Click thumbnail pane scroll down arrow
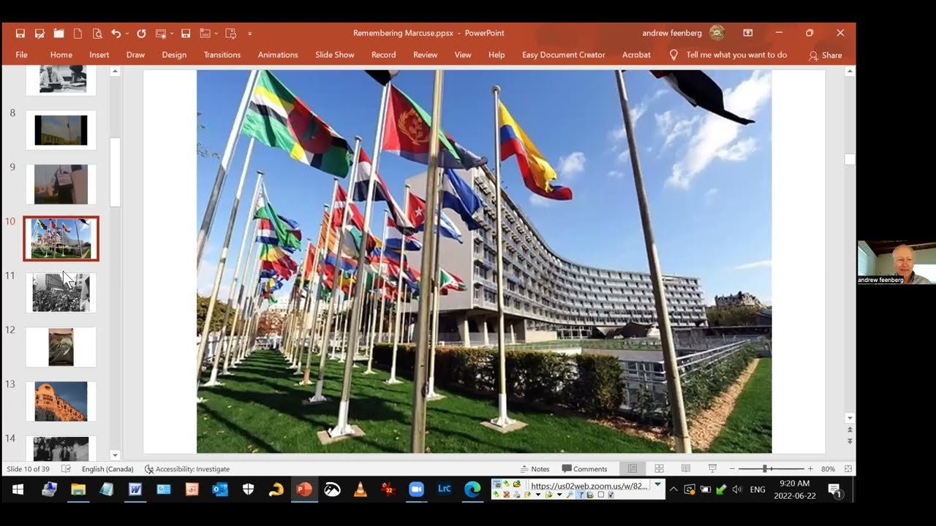Image resolution: width=936 pixels, height=526 pixels. click(115, 454)
